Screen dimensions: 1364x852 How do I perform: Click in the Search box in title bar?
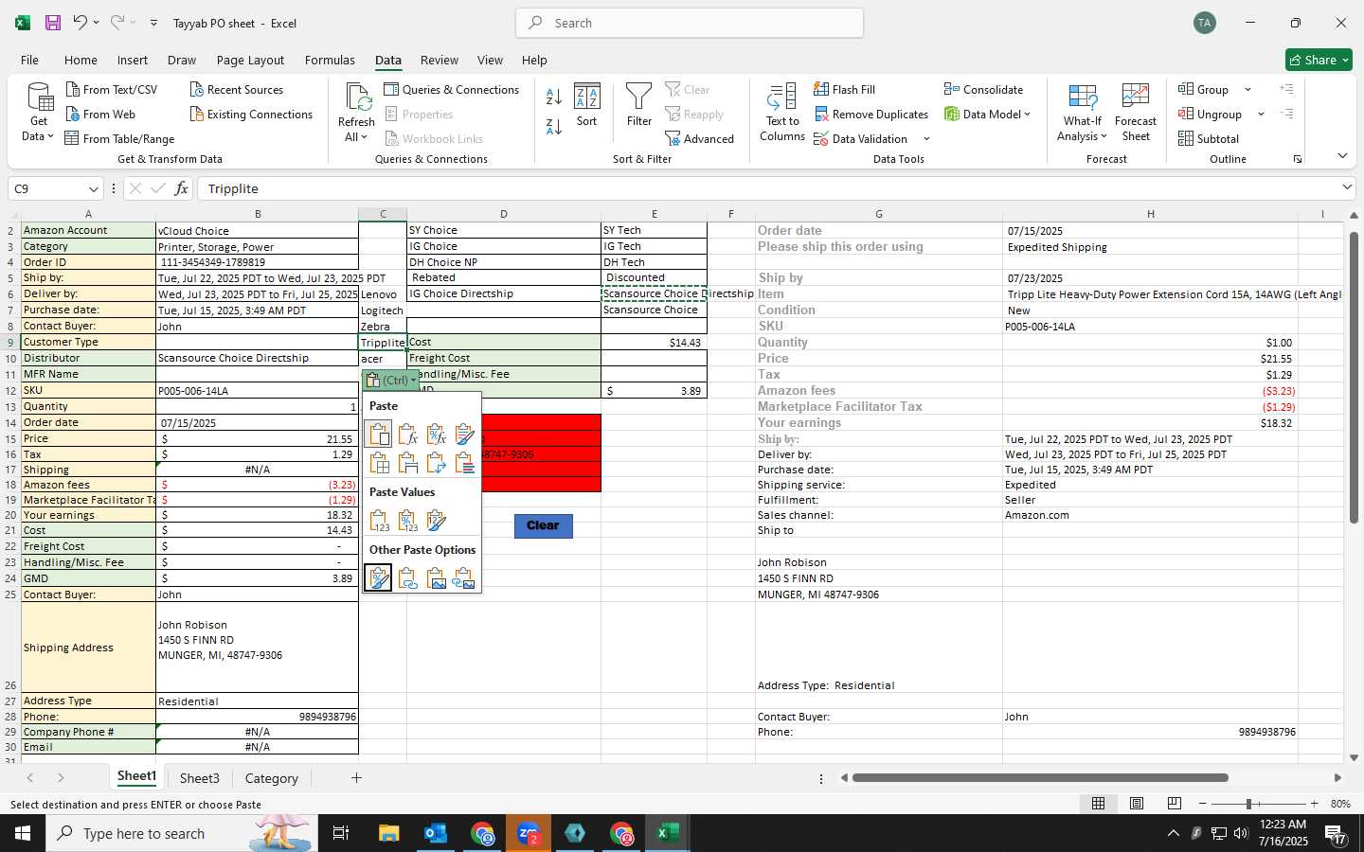(690, 23)
